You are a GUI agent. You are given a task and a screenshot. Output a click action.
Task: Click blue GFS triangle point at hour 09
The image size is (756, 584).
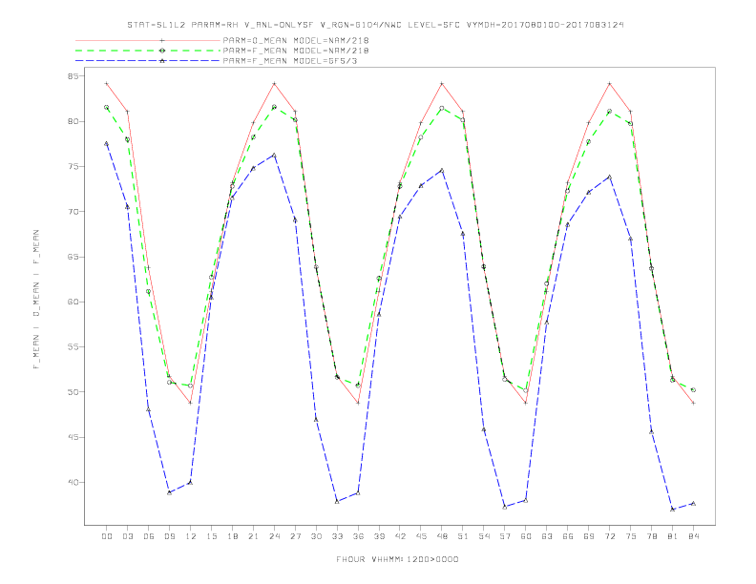[x=169, y=492]
